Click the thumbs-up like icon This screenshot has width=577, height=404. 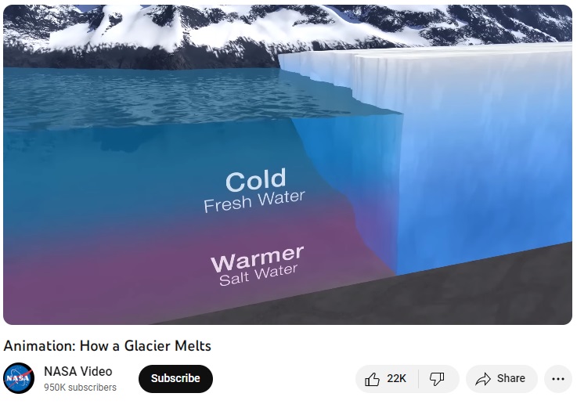[372, 379]
